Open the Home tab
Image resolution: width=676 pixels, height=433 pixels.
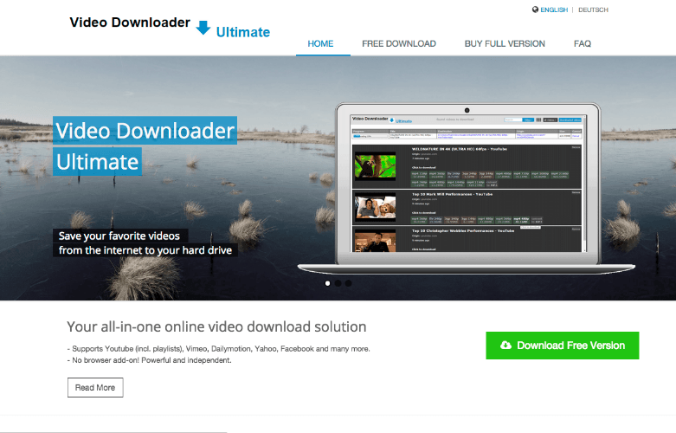(320, 43)
